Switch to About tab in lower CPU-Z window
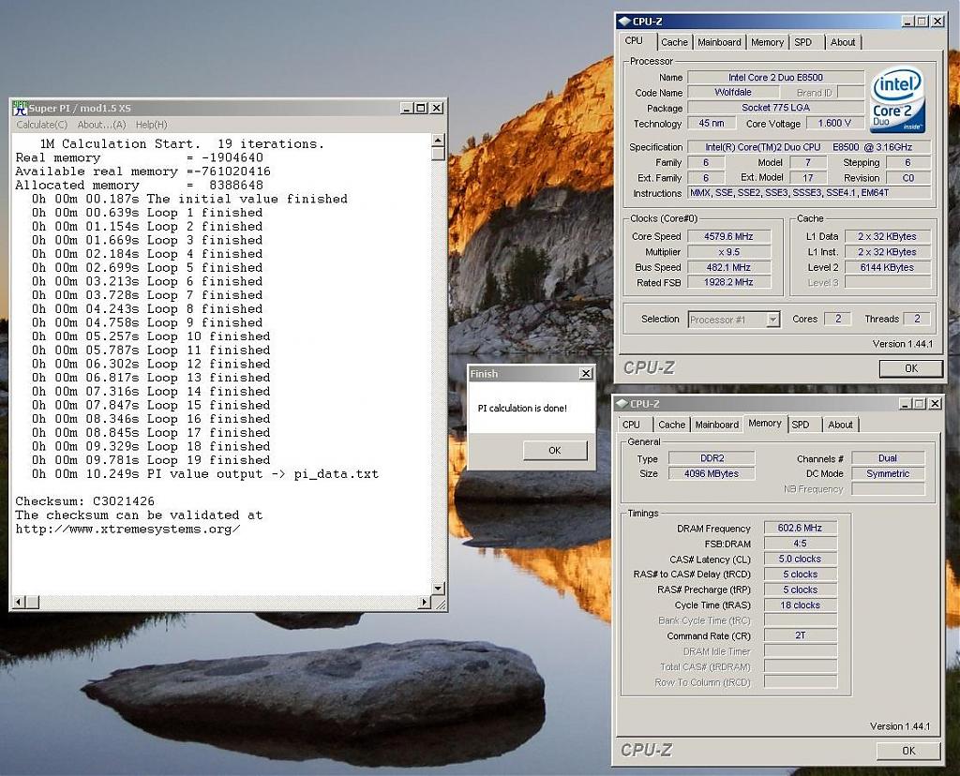This screenshot has width=960, height=776. click(840, 425)
